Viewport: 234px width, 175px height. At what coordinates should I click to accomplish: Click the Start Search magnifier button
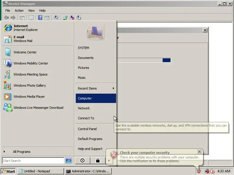point(68,160)
